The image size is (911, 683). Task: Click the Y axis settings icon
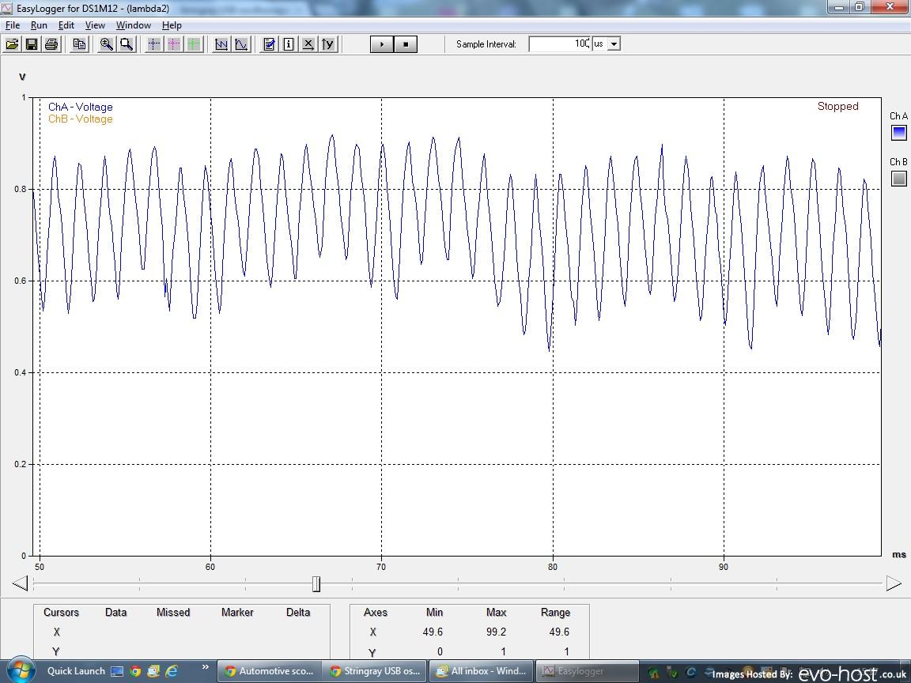pyautogui.click(x=328, y=44)
